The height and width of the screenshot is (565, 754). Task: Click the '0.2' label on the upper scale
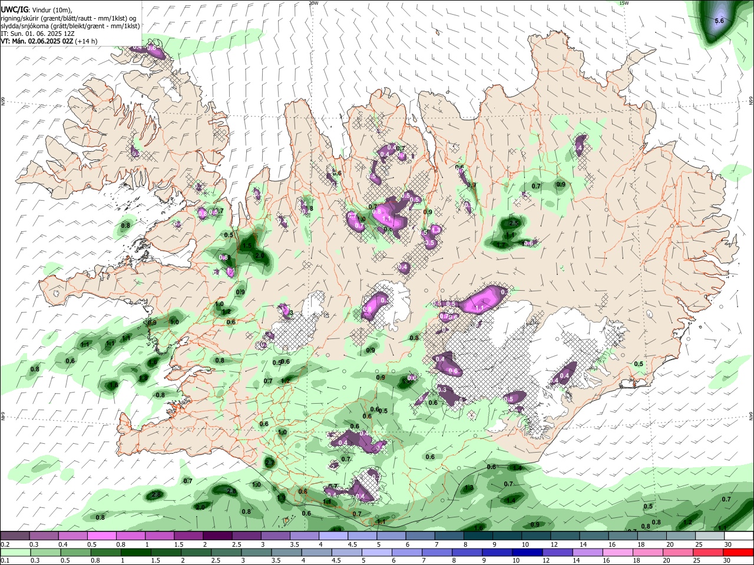click(5, 544)
